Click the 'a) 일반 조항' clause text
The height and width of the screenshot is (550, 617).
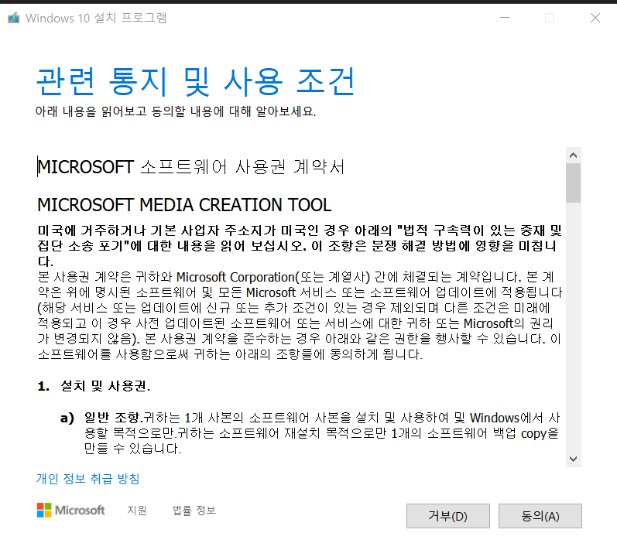[x=311, y=433]
